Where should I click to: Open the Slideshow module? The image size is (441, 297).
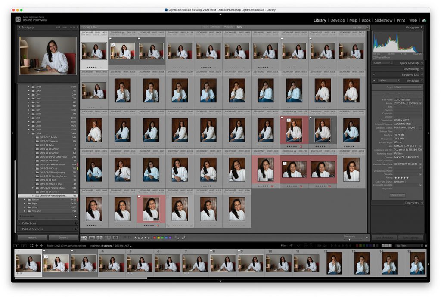[x=383, y=20]
